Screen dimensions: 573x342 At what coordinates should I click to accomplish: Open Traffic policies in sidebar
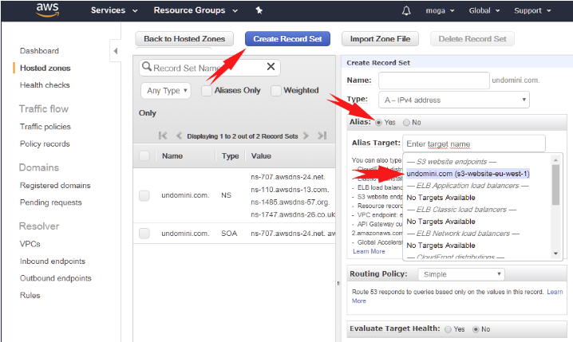point(45,127)
